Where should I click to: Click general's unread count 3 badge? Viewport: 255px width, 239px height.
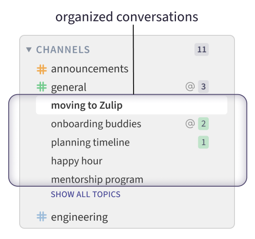tap(203, 86)
